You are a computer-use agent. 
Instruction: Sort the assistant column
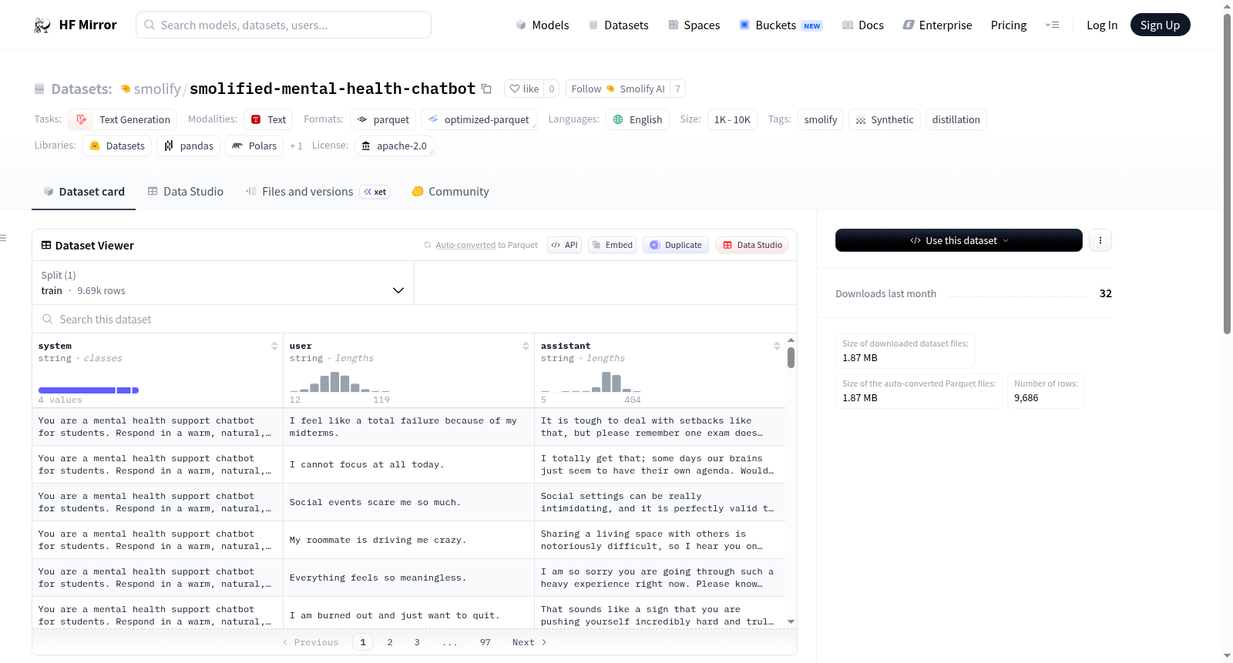pos(777,346)
